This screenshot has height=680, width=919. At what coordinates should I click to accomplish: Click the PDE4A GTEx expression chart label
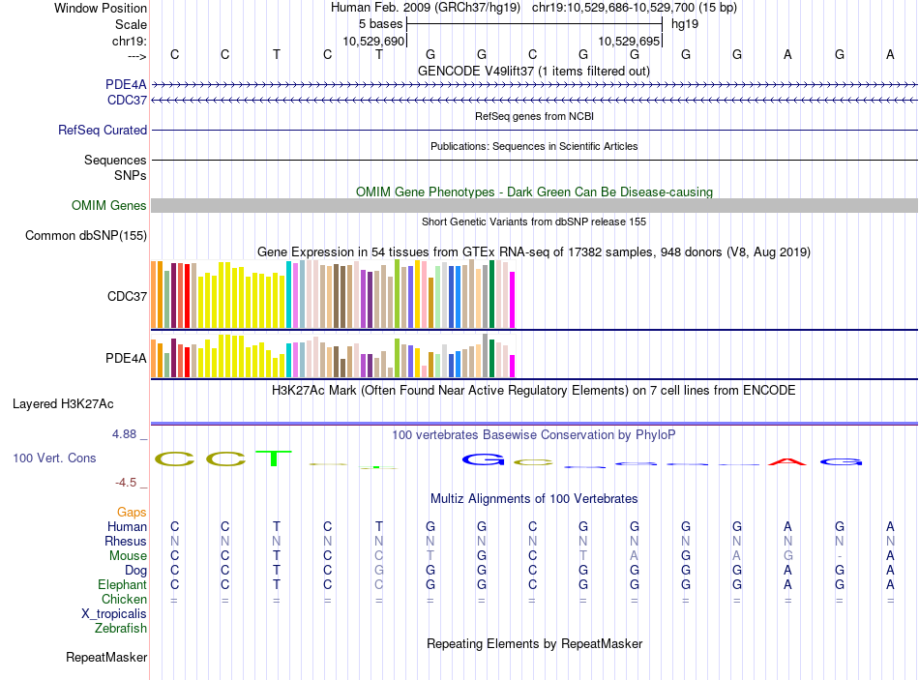pyautogui.click(x=126, y=358)
